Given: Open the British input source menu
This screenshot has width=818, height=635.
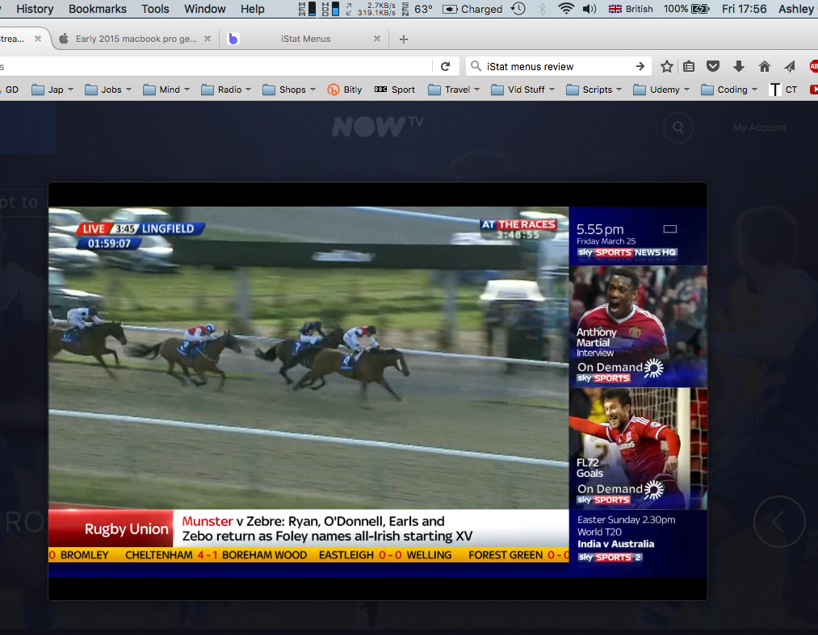Looking at the screenshot, I should coord(630,9).
